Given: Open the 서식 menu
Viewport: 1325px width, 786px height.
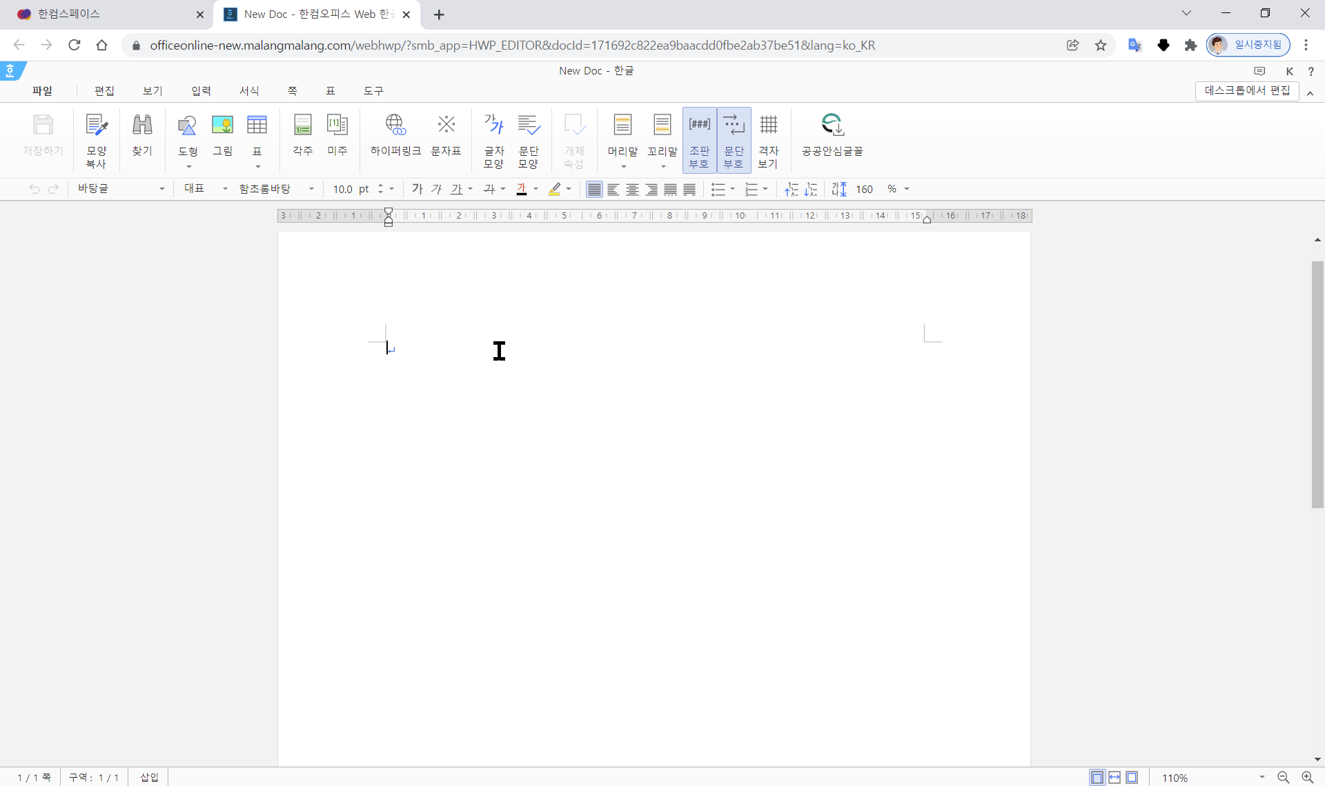Looking at the screenshot, I should point(249,91).
